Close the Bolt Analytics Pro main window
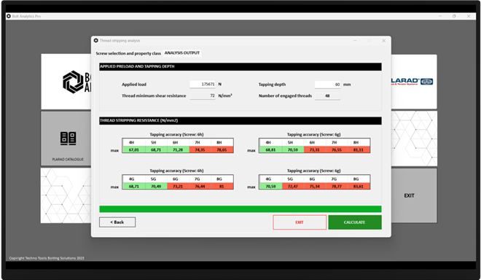This screenshot has height=280, width=481. 469,16
